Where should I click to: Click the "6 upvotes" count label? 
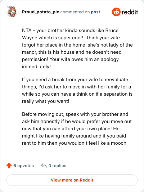point(23,166)
